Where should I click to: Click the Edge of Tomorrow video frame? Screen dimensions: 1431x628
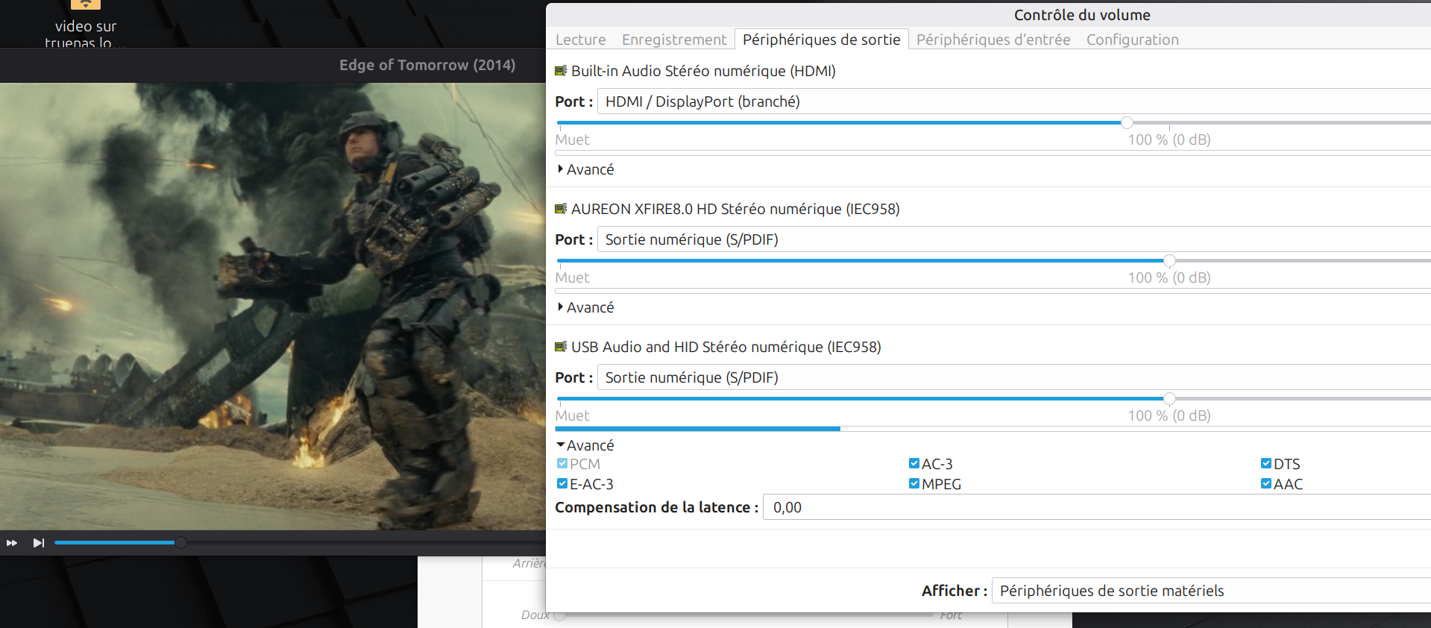[273, 306]
